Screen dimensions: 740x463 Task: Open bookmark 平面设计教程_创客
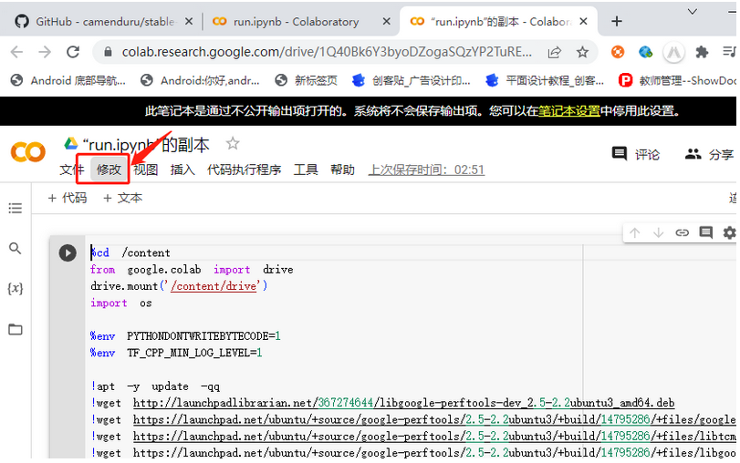pos(545,80)
